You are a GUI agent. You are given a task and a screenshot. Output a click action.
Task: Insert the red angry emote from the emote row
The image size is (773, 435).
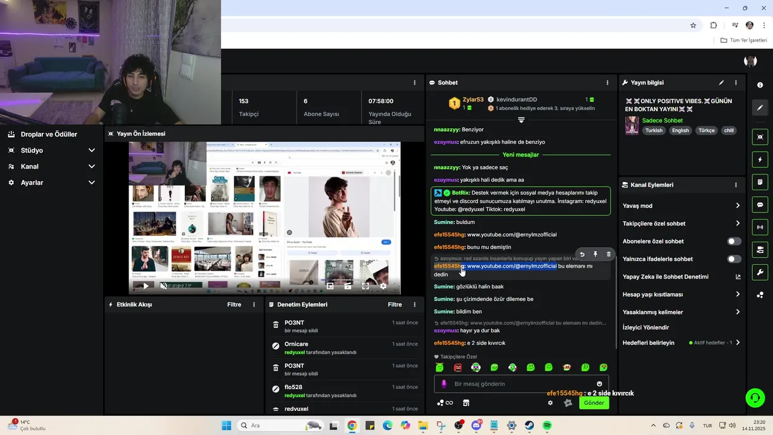458,367
